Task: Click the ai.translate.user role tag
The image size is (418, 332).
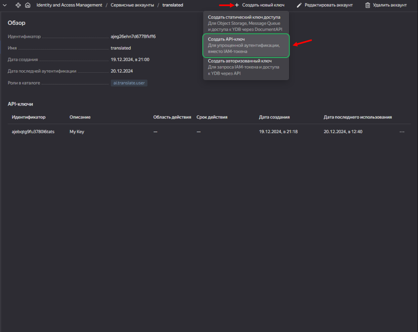Action: (x=129, y=83)
